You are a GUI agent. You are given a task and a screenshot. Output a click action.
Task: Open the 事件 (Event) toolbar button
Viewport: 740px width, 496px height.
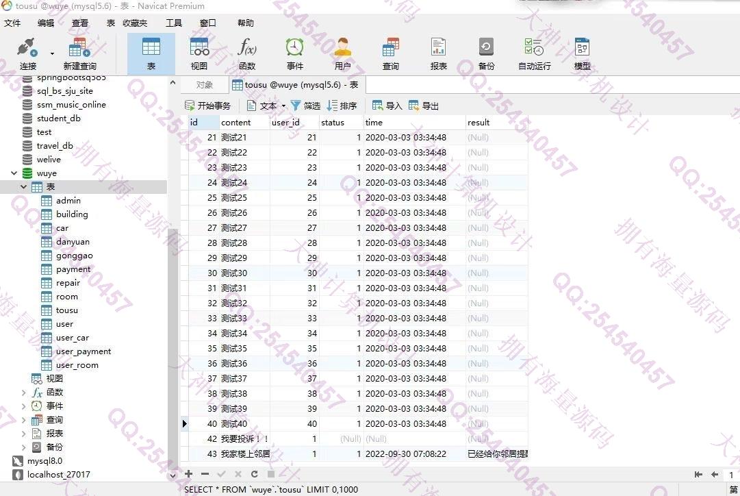point(294,54)
